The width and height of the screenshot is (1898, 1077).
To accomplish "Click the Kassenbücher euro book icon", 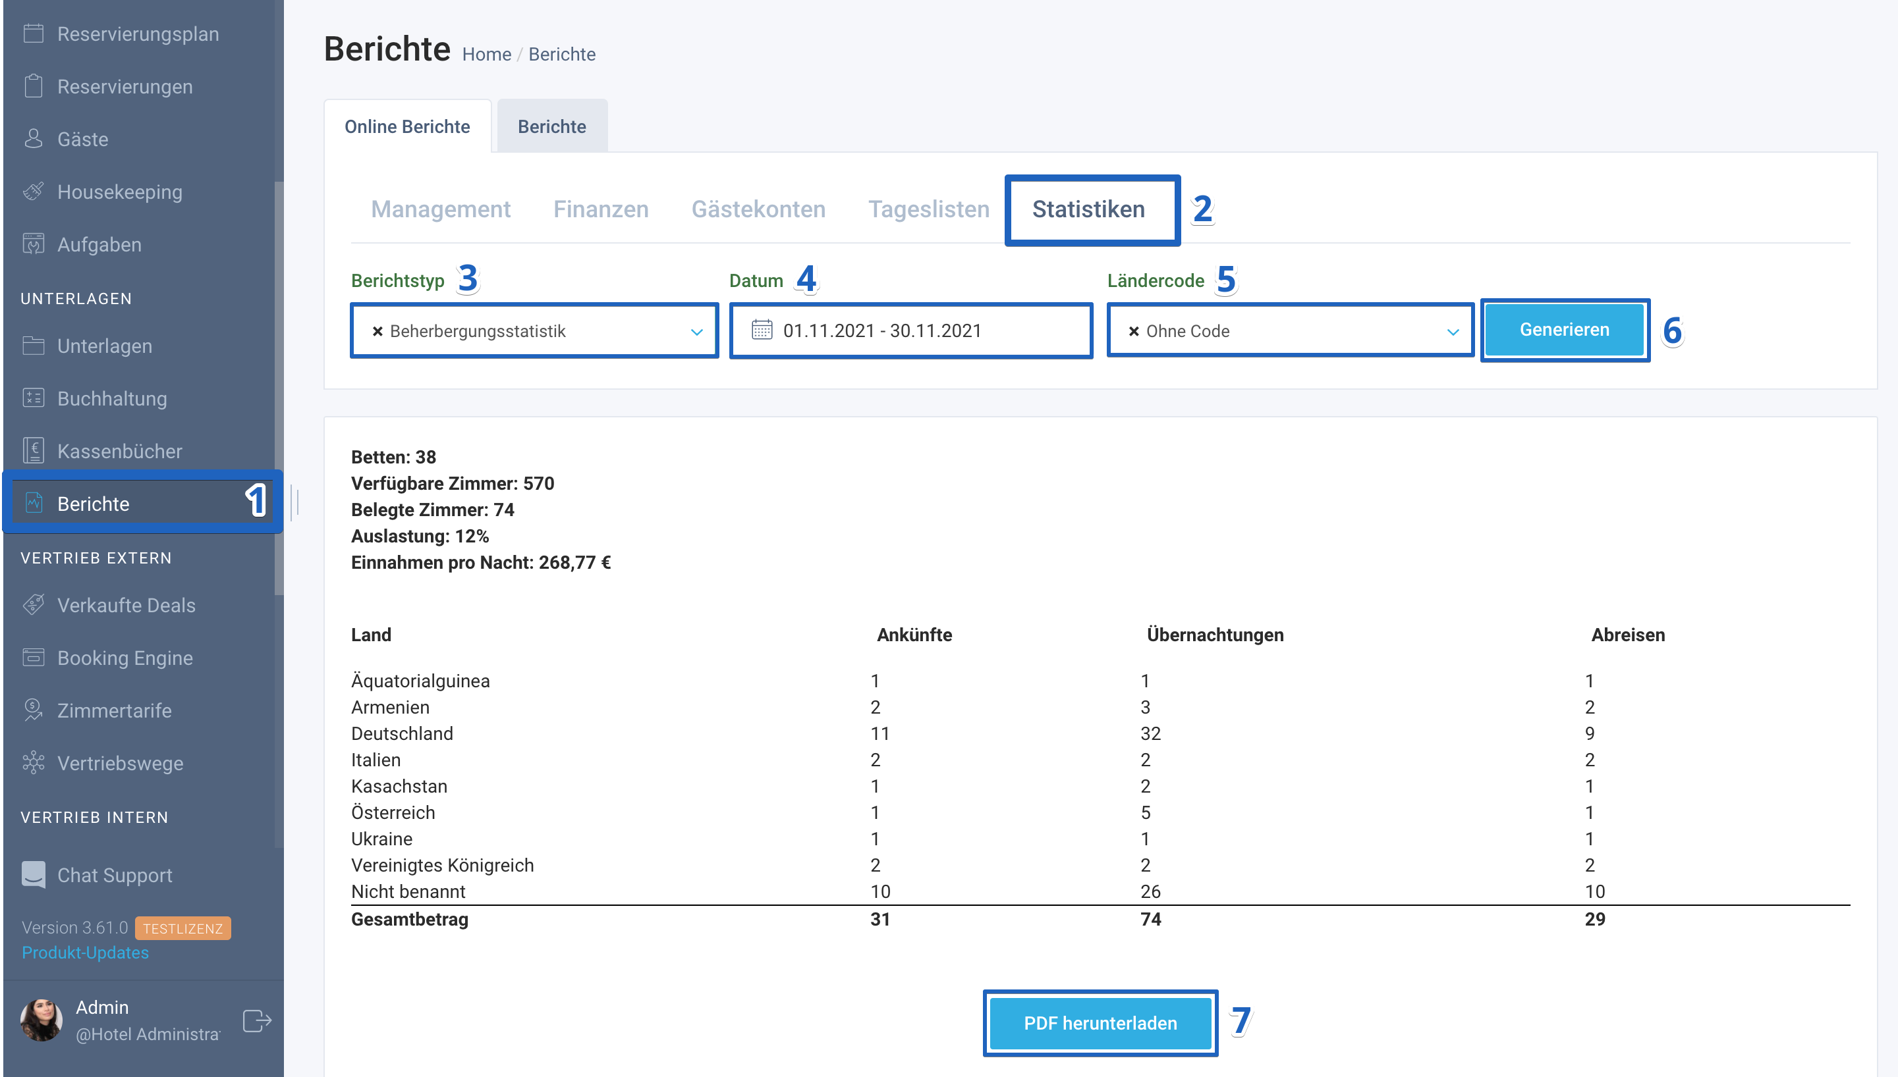I will coord(34,450).
